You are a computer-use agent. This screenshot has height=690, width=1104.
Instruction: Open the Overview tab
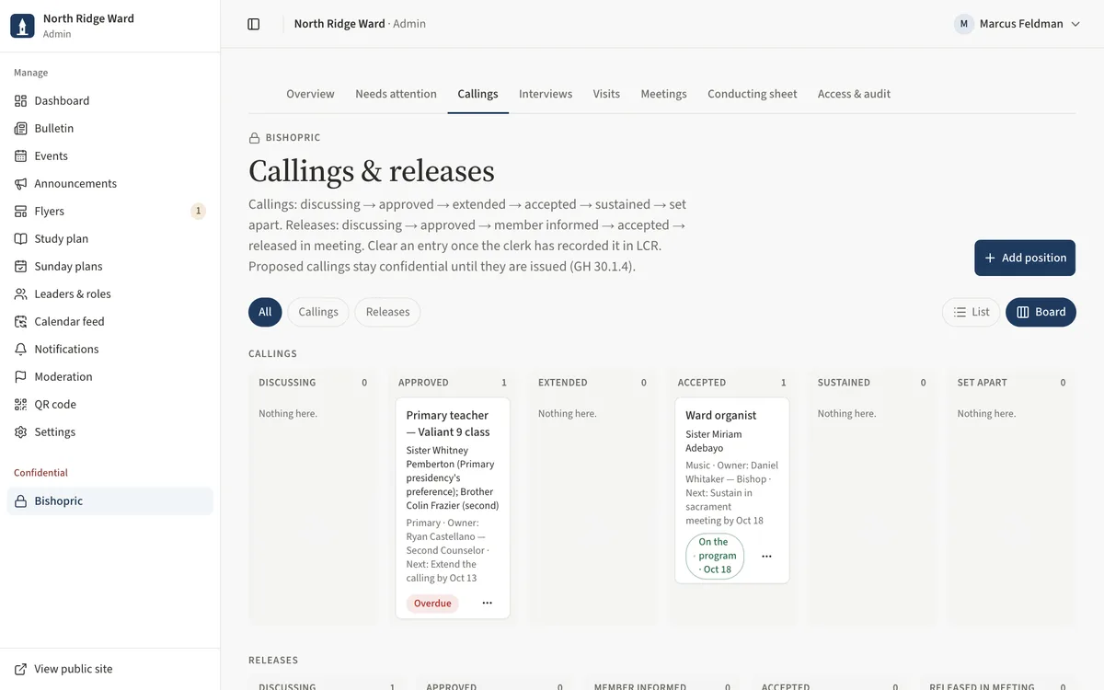310,94
